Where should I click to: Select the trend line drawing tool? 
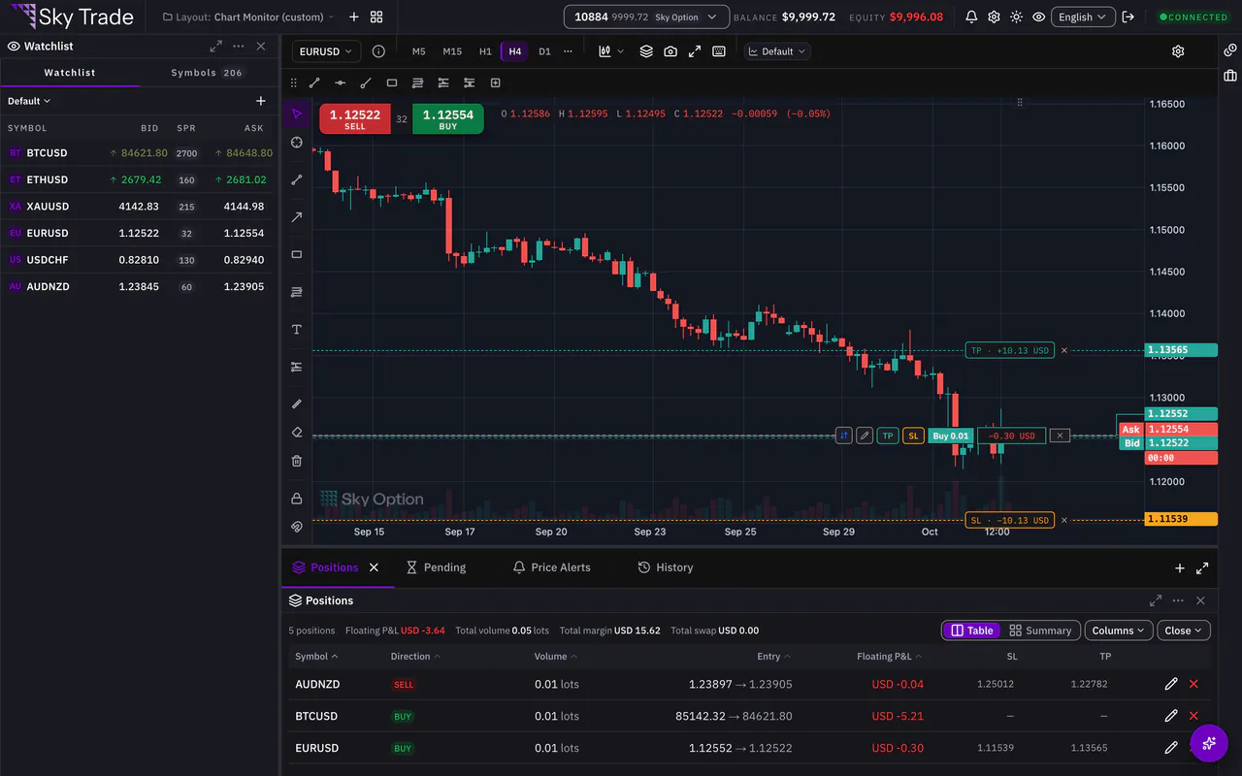(297, 179)
